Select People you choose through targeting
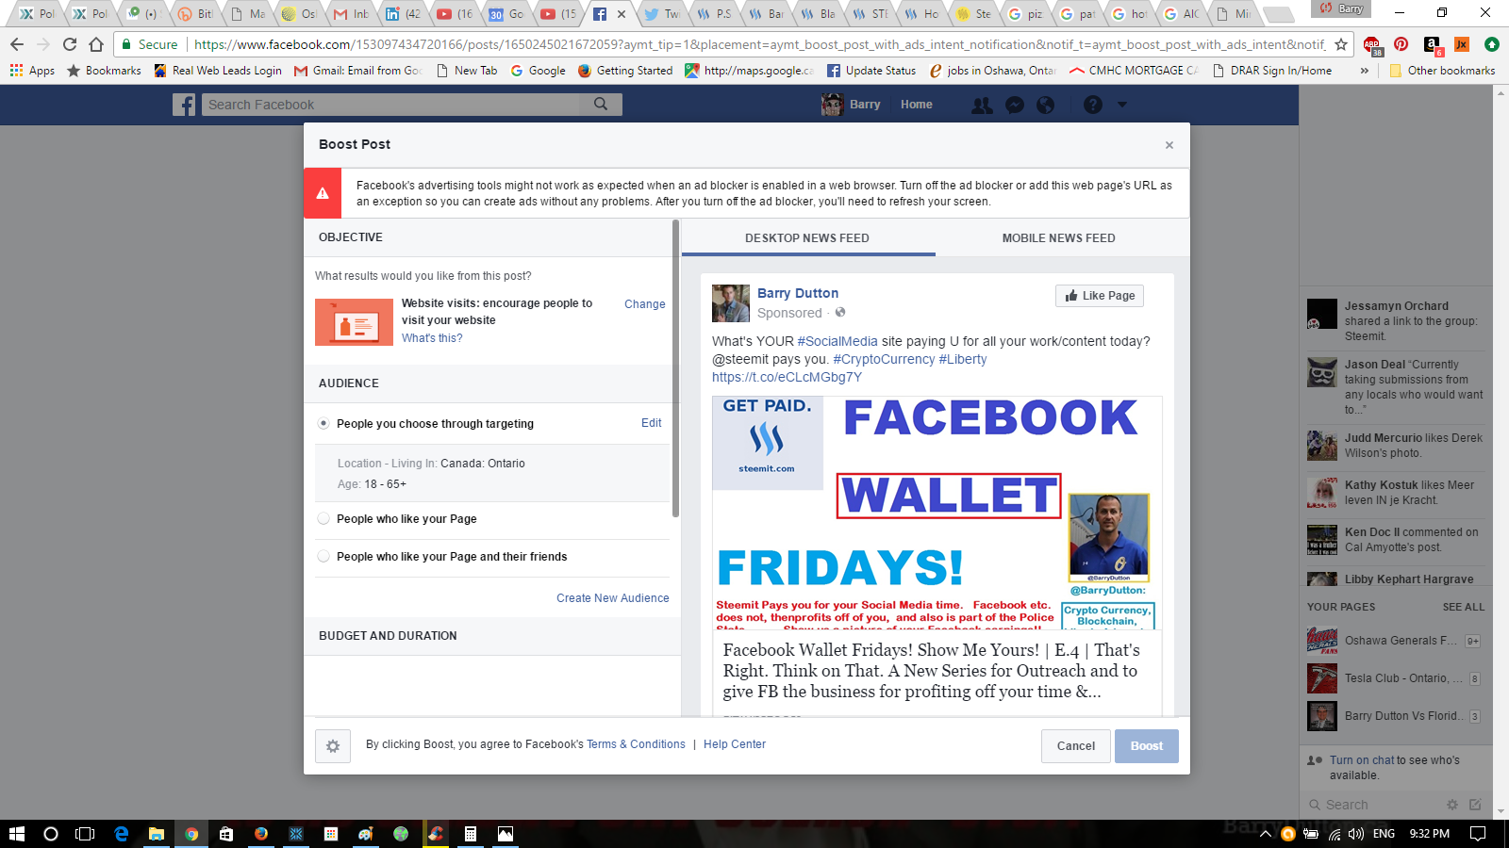Viewport: 1509px width, 848px height. (x=323, y=424)
